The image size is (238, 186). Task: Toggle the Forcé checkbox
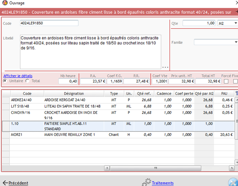226,81
